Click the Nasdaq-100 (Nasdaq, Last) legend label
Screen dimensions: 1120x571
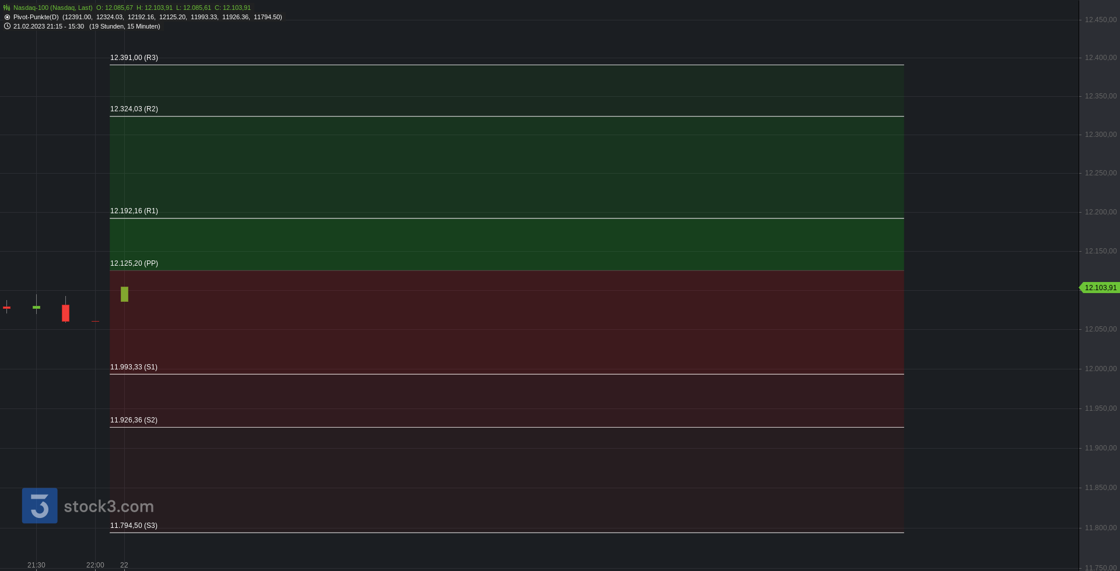pos(52,8)
